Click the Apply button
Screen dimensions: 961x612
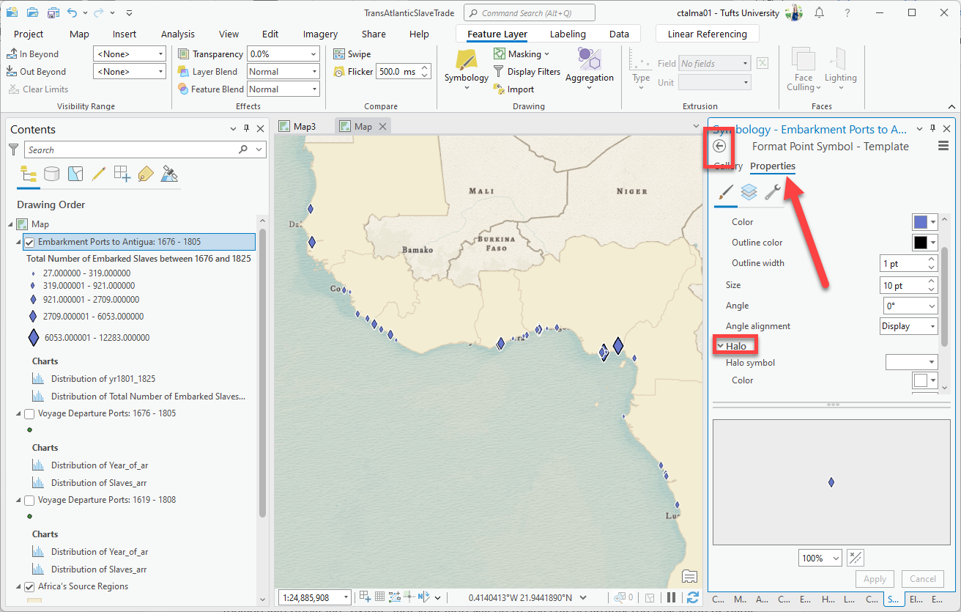pyautogui.click(x=875, y=578)
